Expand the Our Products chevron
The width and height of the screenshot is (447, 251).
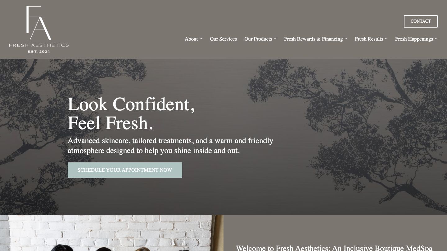pyautogui.click(x=275, y=39)
